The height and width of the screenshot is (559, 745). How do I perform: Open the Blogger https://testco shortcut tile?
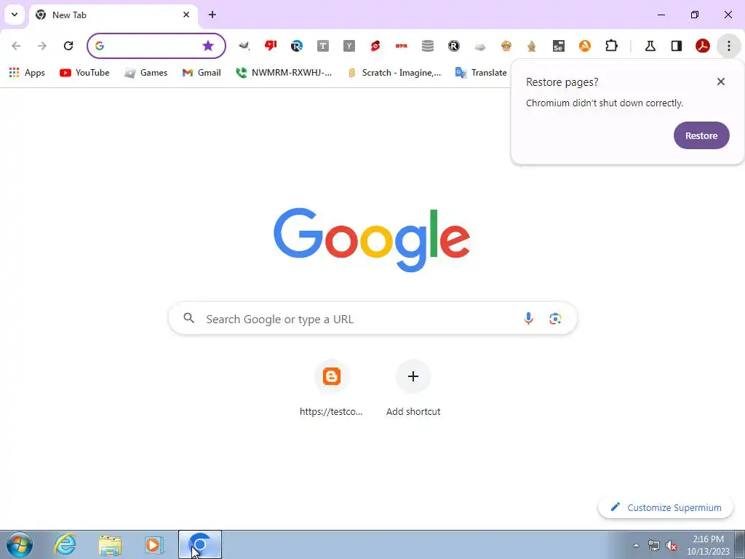pyautogui.click(x=331, y=389)
